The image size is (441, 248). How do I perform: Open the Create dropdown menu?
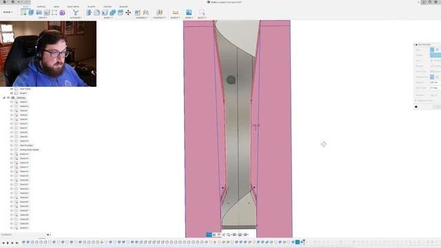(43, 18)
